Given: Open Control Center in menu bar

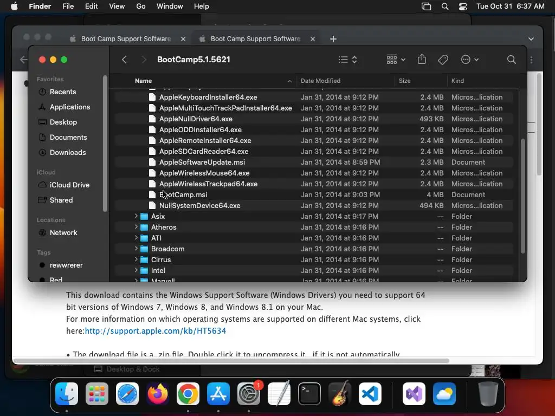Looking at the screenshot, I should pos(463,6).
